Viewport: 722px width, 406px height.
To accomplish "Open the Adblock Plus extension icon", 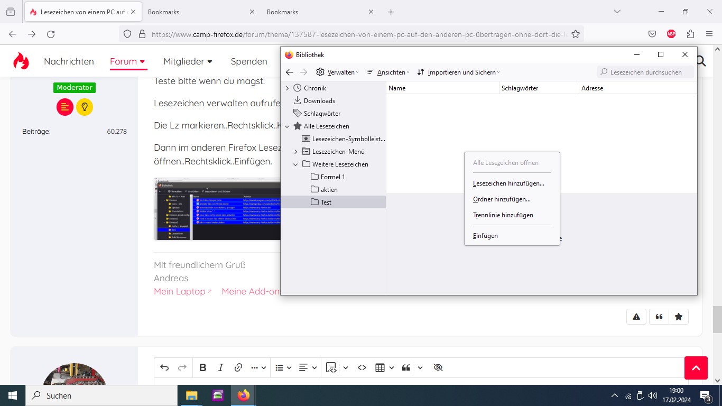I will click(x=671, y=34).
